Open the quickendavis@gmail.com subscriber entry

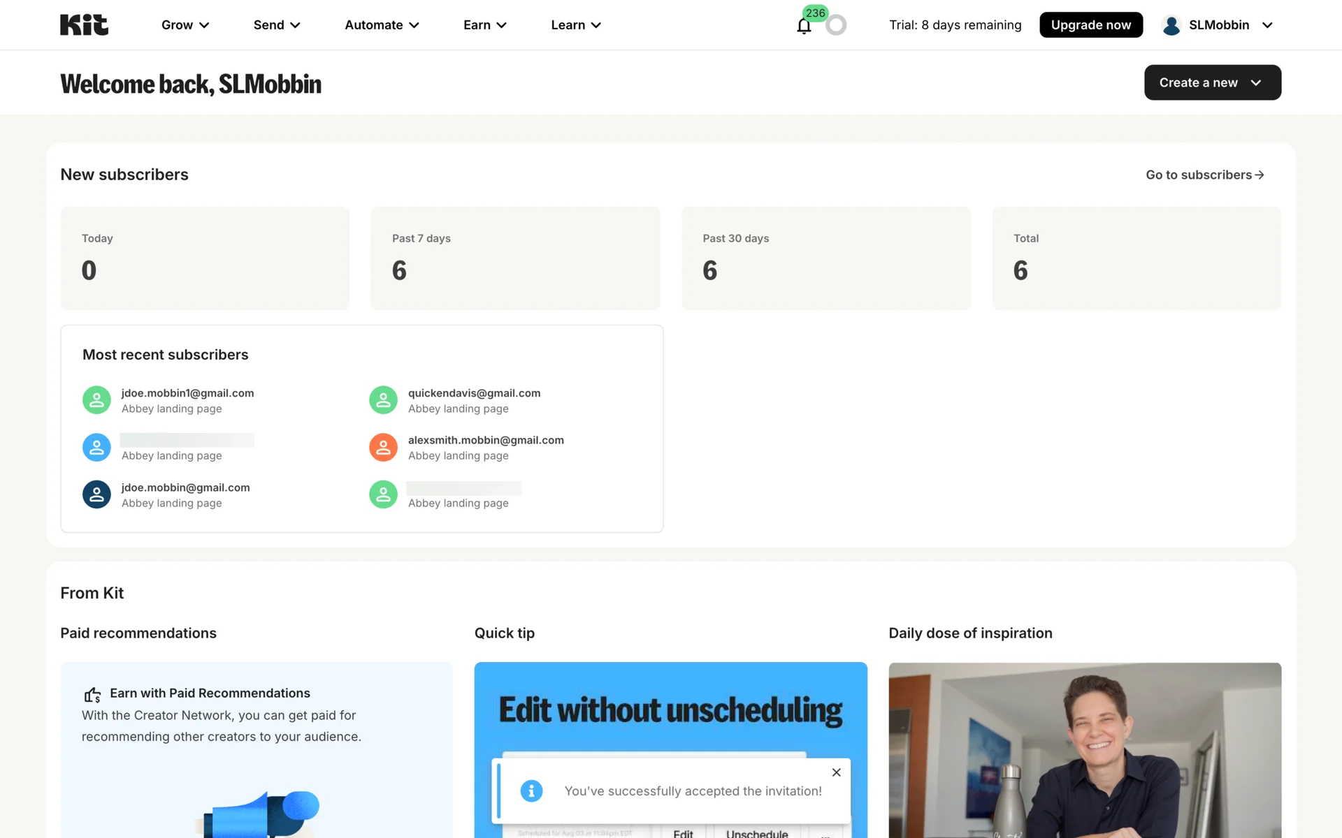(x=474, y=393)
